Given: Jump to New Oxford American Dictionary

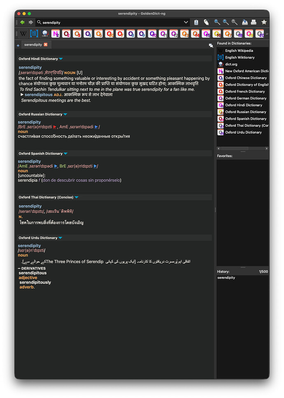Looking at the screenshot, I should [x=242, y=71].
